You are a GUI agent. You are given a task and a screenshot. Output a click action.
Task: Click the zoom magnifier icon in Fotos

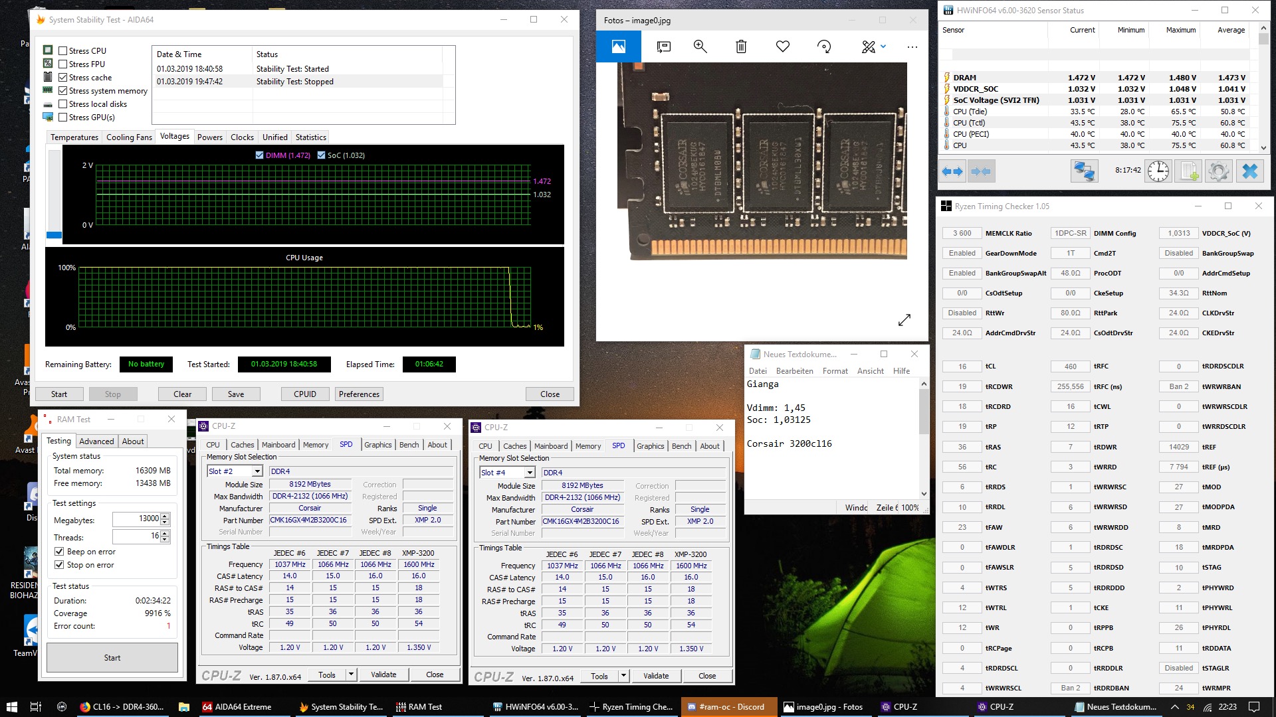click(700, 46)
